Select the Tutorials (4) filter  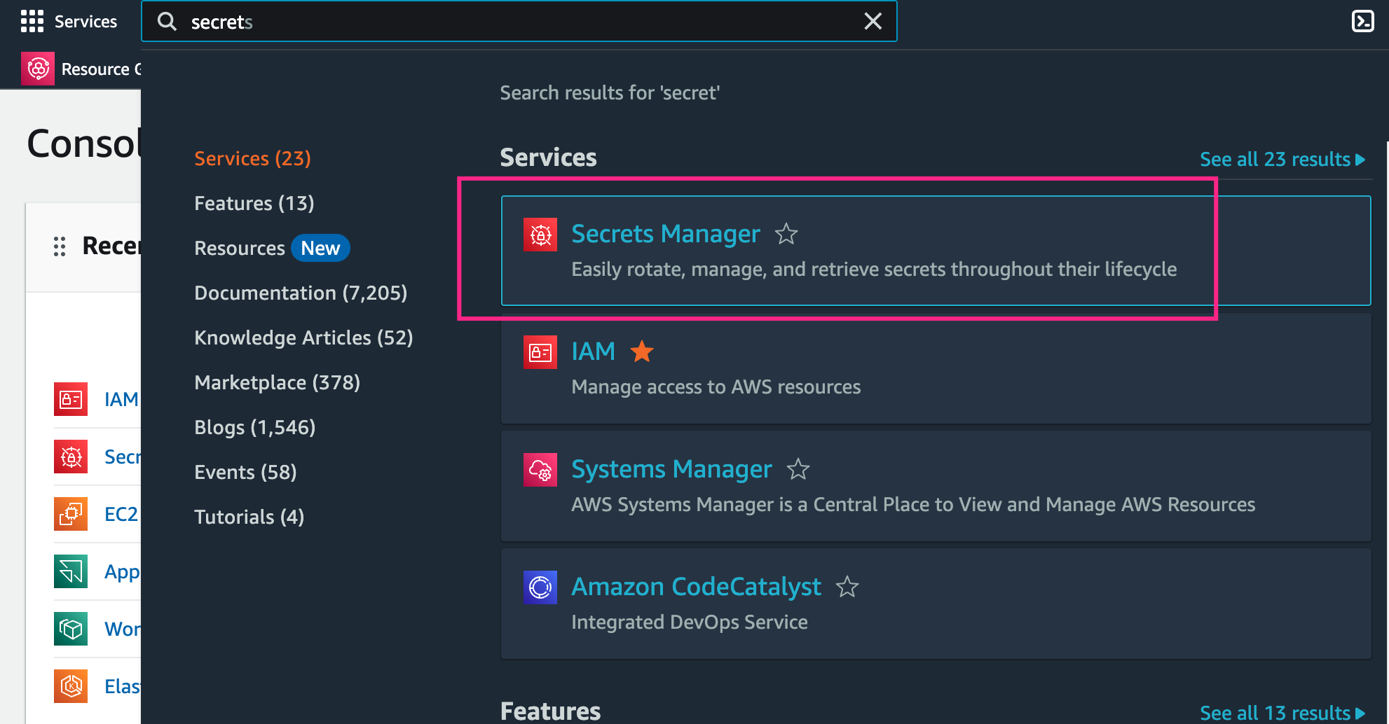tap(249, 517)
